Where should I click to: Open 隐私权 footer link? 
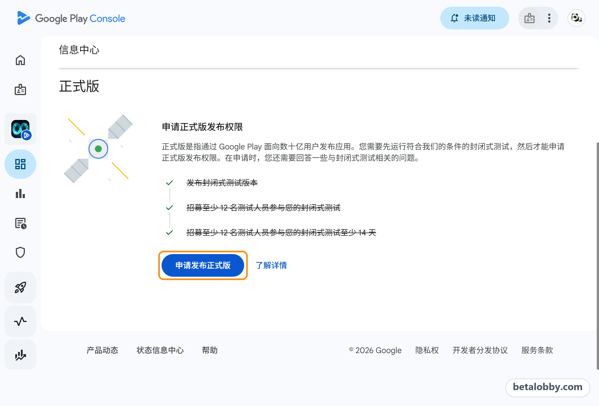pos(427,350)
